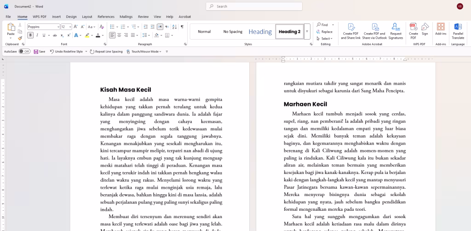Align paragraph text to the right
Image resolution: width=471 pixels, height=231 pixels.
pos(126,35)
